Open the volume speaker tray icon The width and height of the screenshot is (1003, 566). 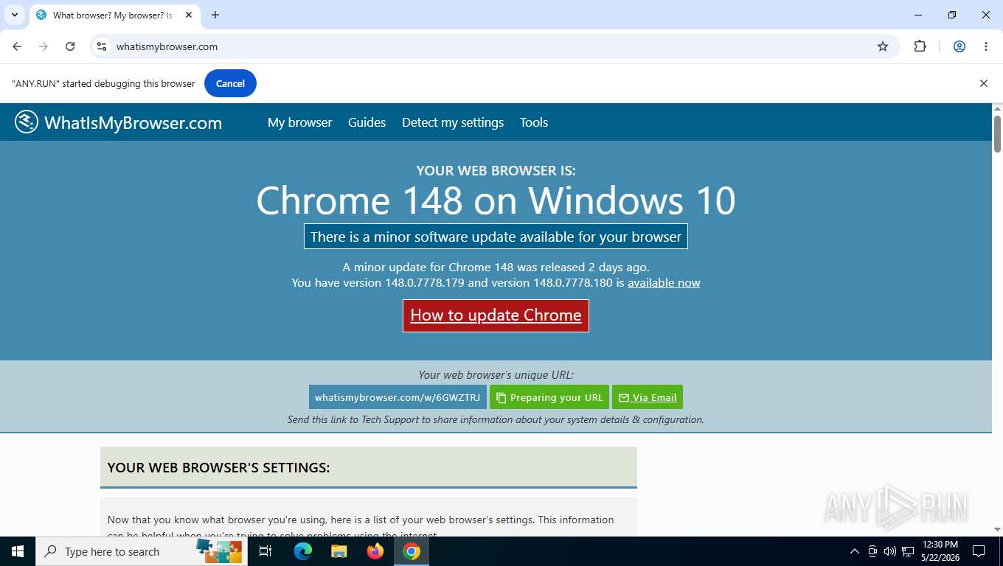pos(889,551)
